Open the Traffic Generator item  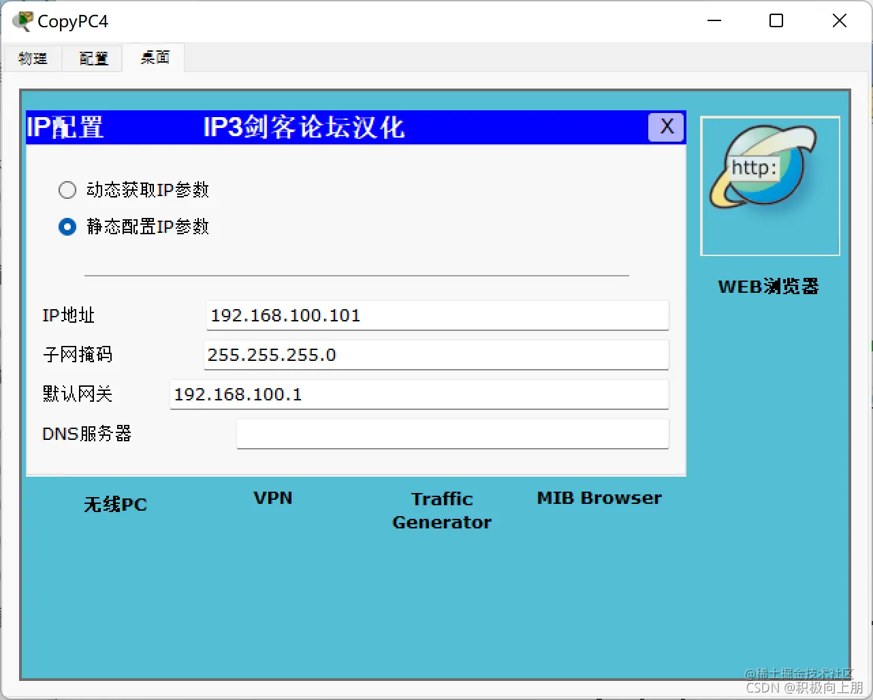tap(442, 511)
